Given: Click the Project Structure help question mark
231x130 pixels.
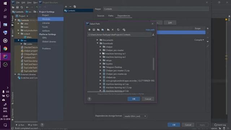Looking at the screenshot, I should tap(42, 125).
